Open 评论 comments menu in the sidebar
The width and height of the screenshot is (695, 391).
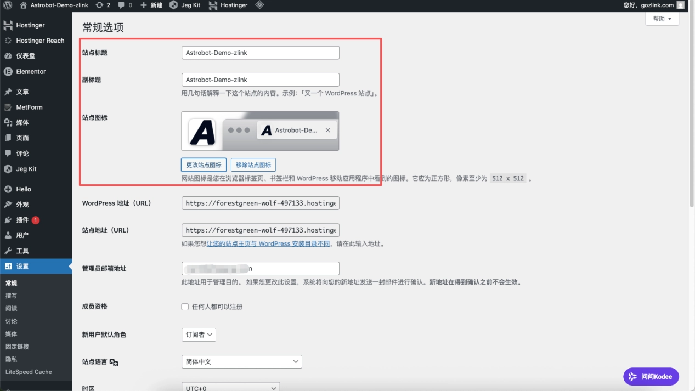click(36, 154)
